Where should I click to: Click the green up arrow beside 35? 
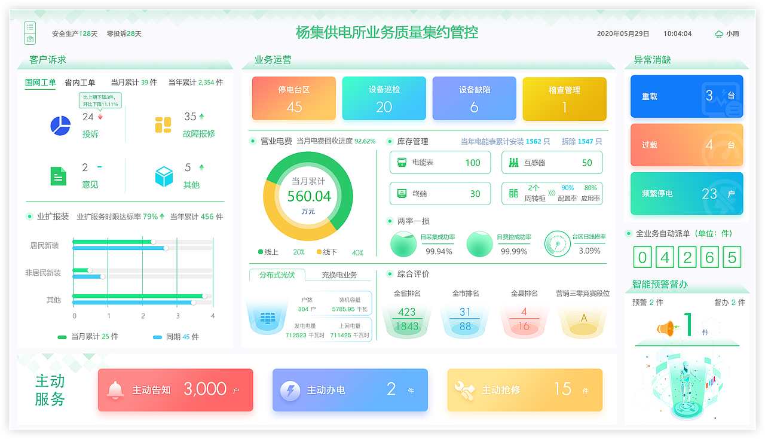(201, 117)
